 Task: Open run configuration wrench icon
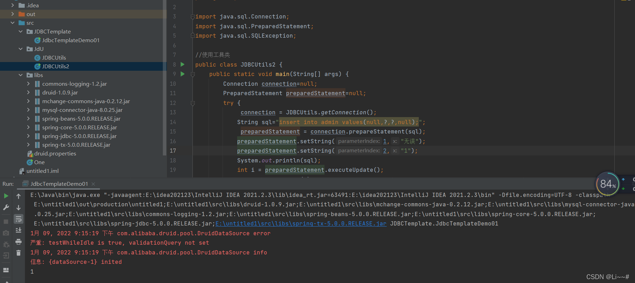click(x=6, y=207)
